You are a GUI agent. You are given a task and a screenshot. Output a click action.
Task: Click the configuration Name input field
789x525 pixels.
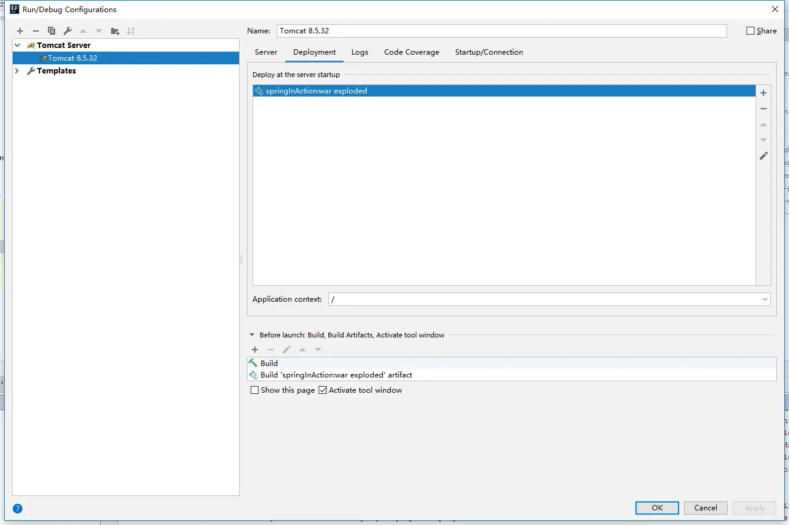point(502,31)
